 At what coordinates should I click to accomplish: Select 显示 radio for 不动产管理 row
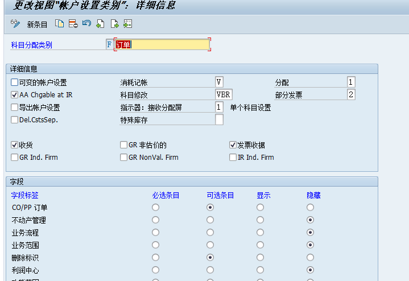260,220
